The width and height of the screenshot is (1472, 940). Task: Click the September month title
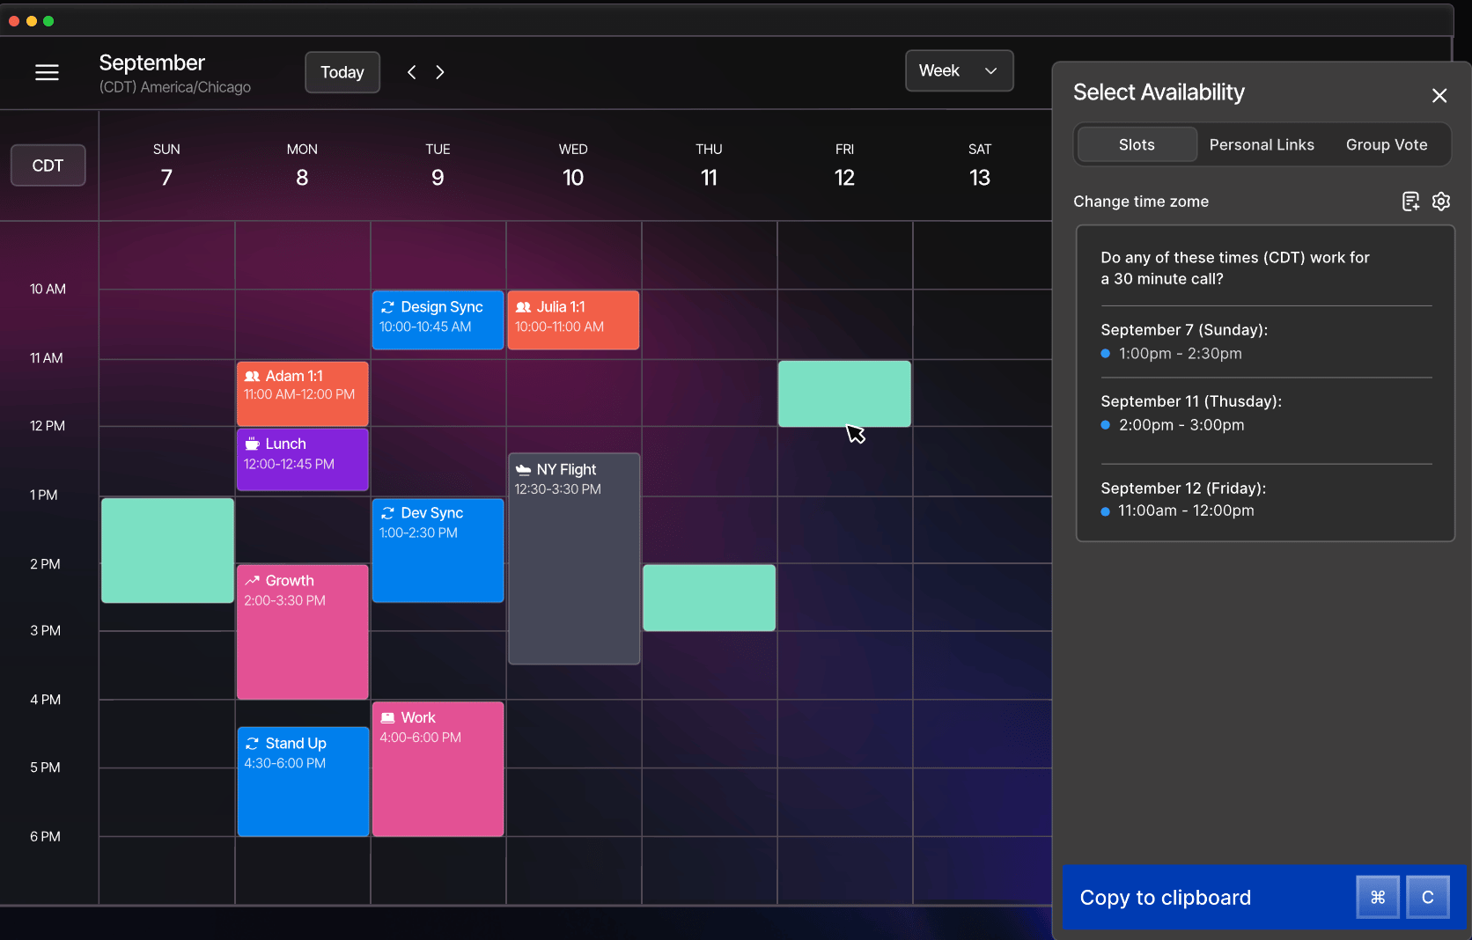[x=151, y=62]
